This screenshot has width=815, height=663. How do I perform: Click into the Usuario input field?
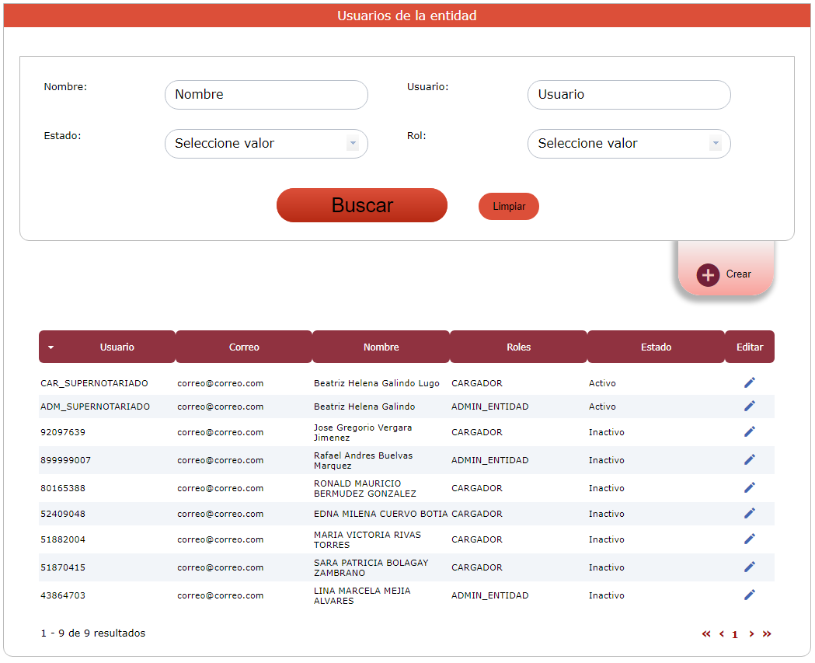629,95
